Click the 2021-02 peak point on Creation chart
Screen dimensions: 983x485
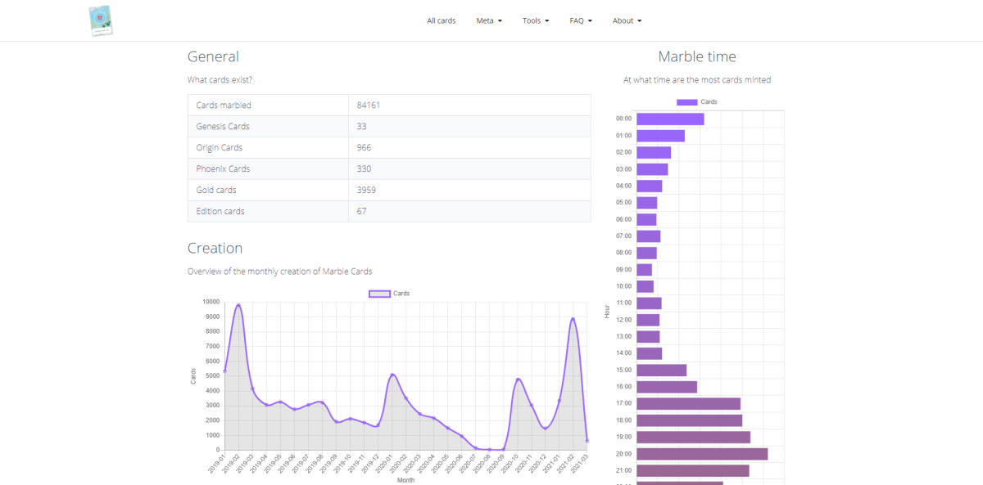pos(573,319)
